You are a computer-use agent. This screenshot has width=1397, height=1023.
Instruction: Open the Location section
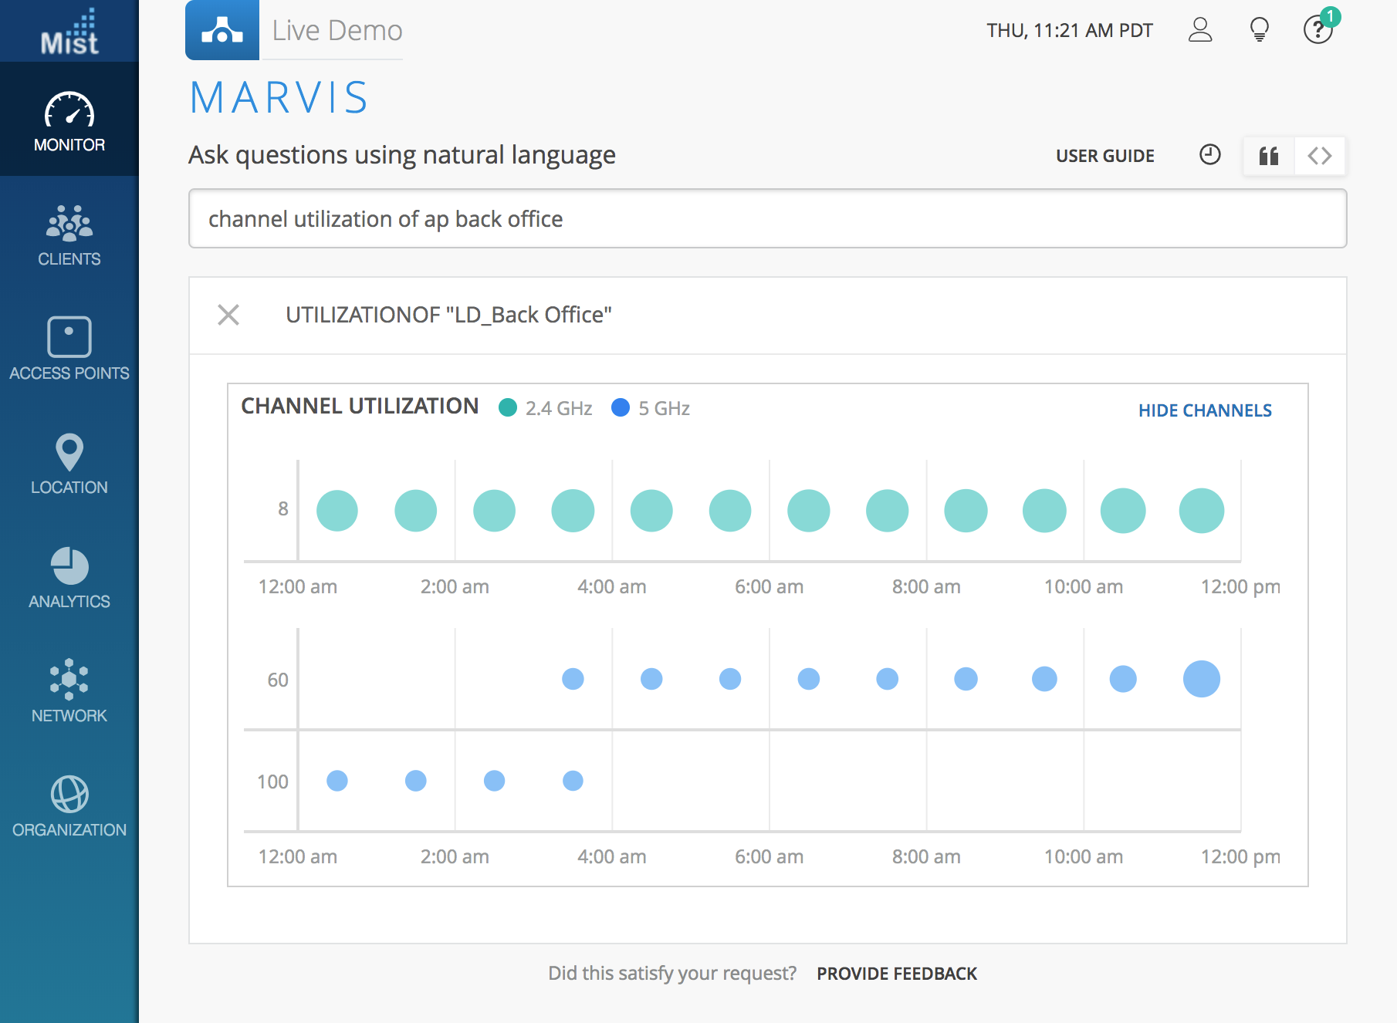(69, 464)
